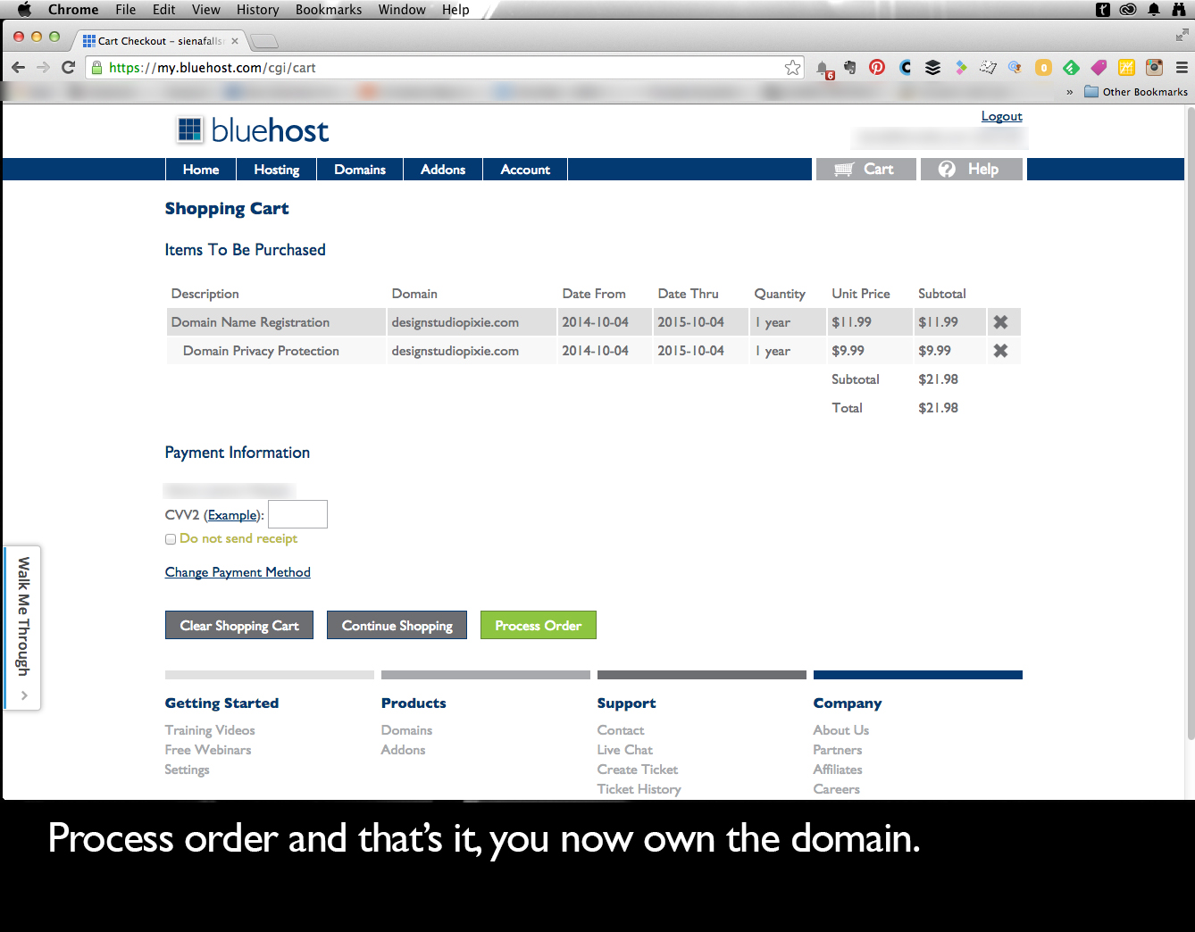The width and height of the screenshot is (1195, 932).
Task: Click the green Process Order button
Action: [539, 626]
